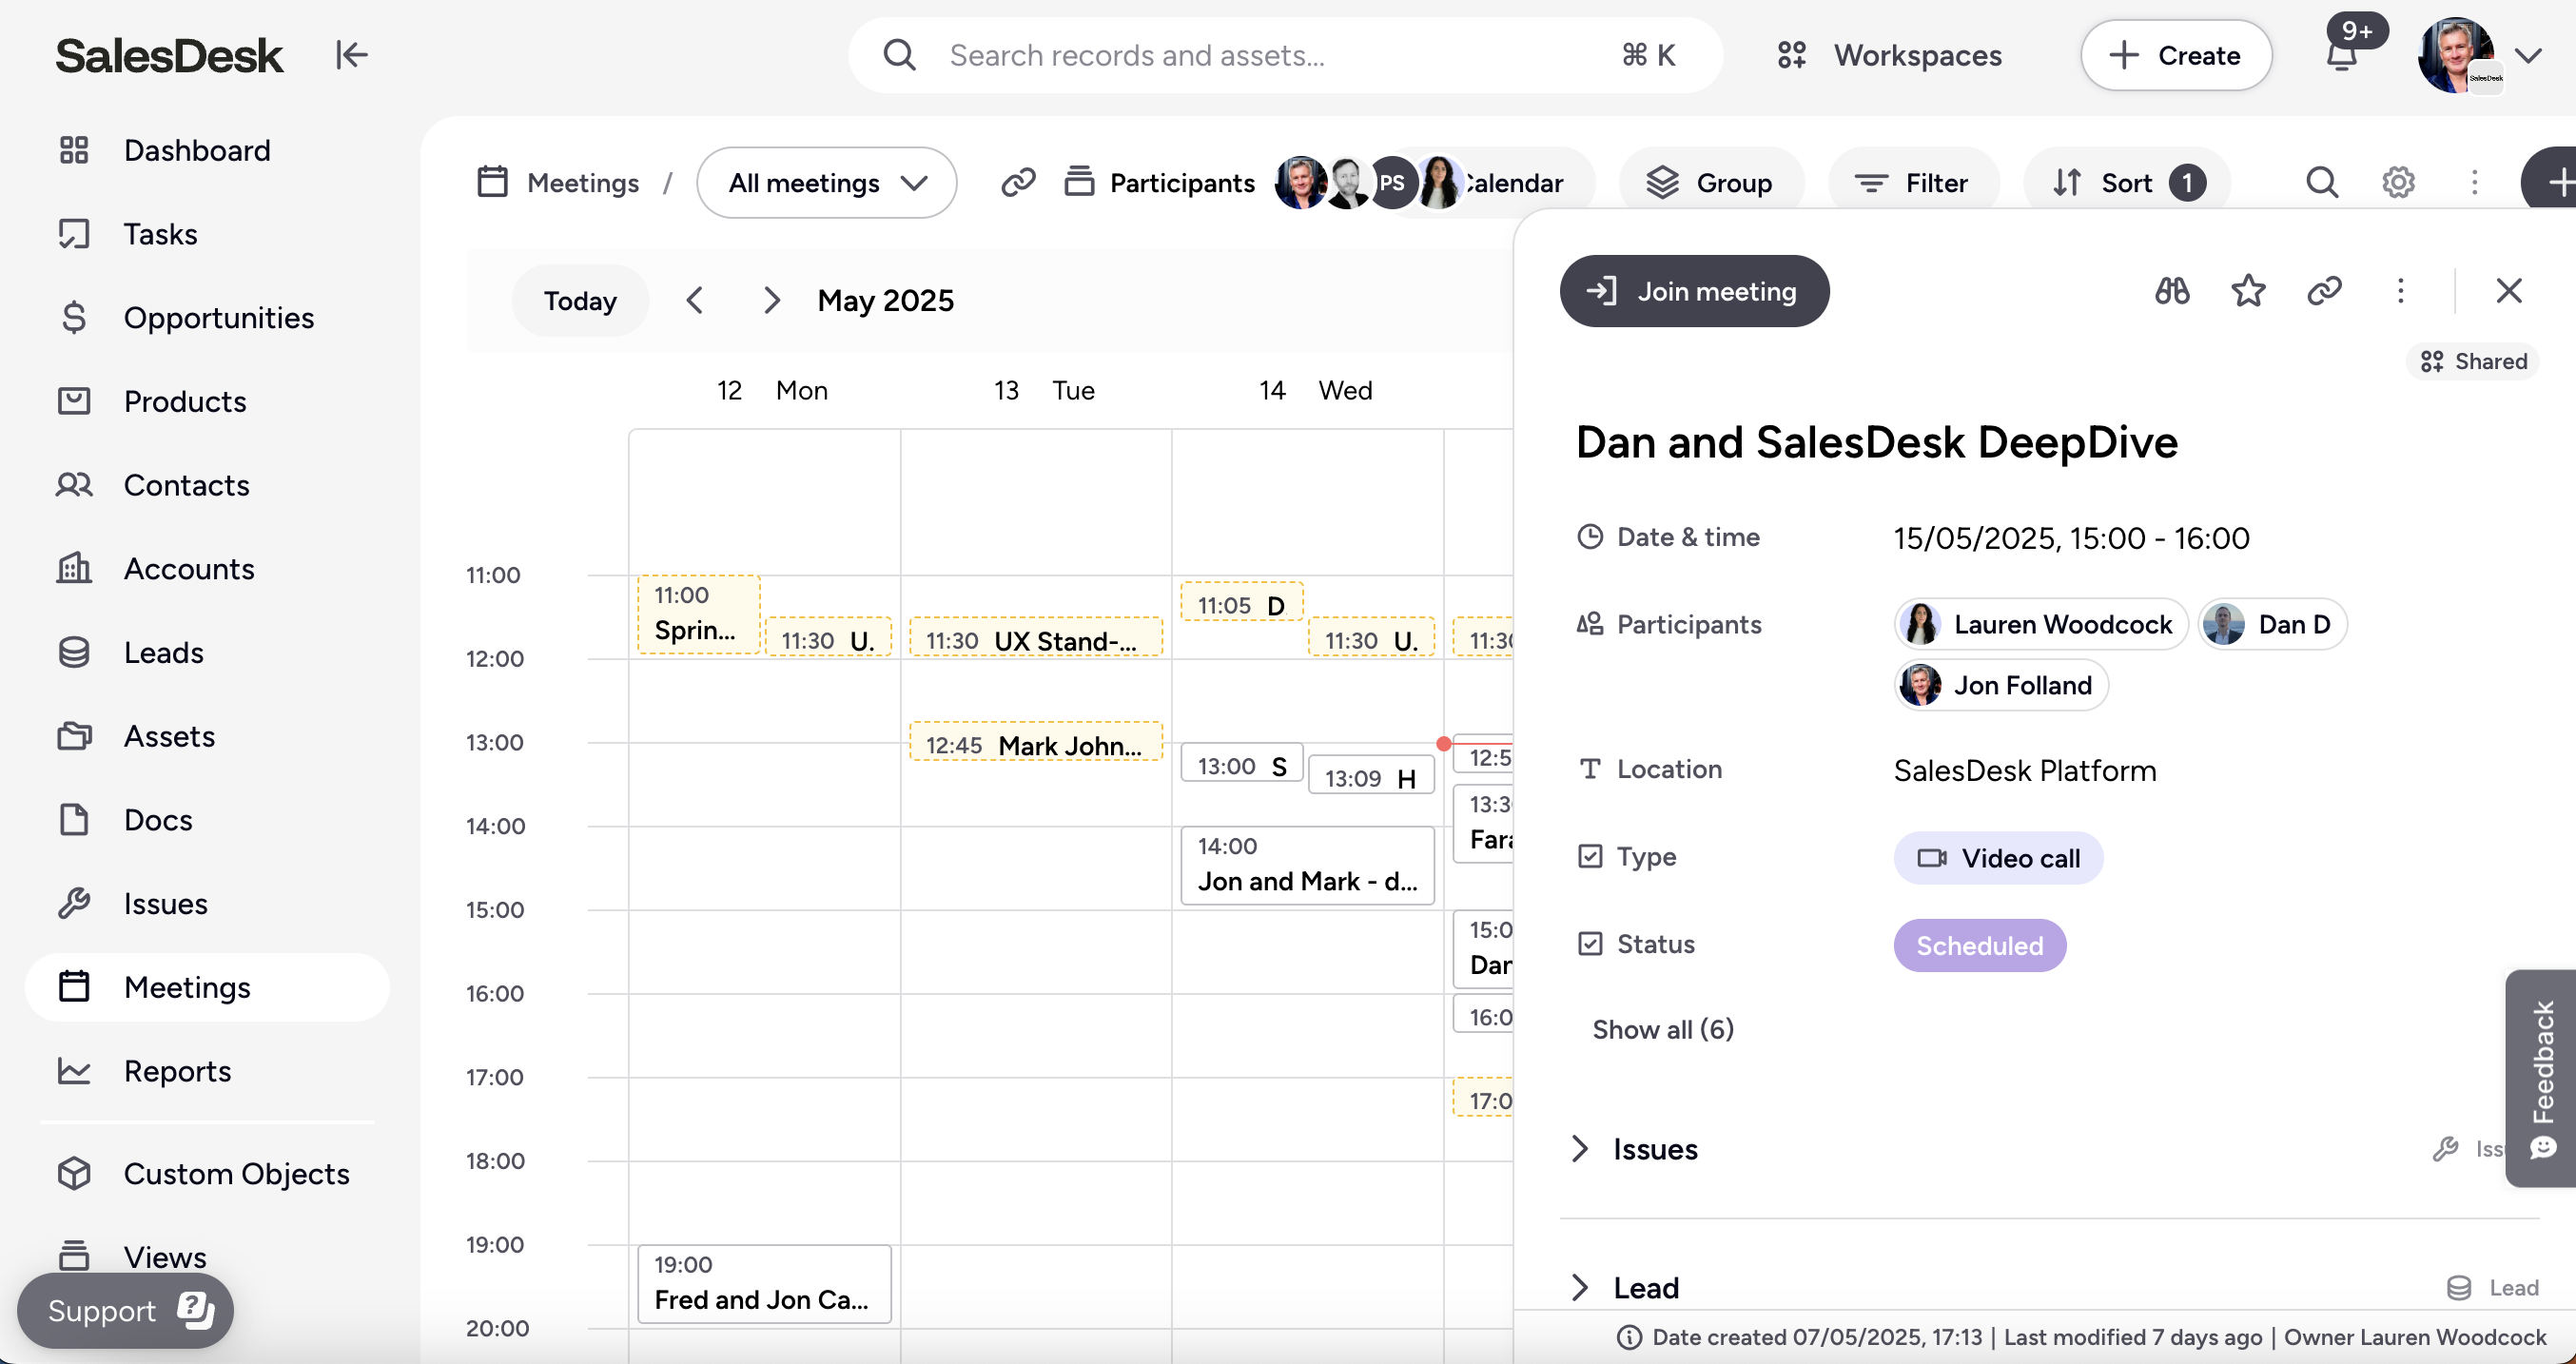The image size is (2576, 1364).
Task: Open Opportunities in the sidebar
Action: coord(218,317)
